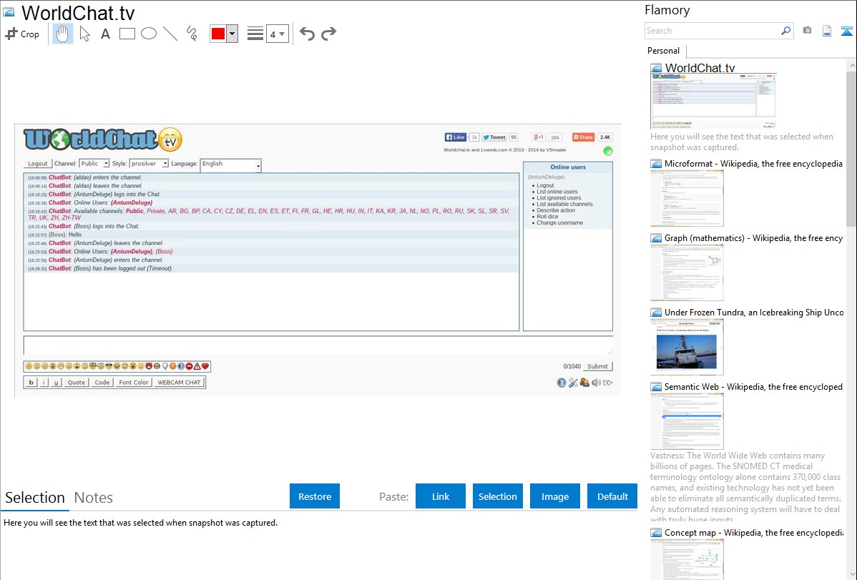Pick the straight line tool
Image resolution: width=857 pixels, height=580 pixels.
point(170,34)
